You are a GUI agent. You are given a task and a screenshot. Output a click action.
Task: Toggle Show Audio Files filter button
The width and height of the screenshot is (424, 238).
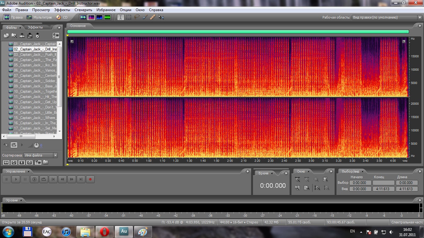(6, 162)
